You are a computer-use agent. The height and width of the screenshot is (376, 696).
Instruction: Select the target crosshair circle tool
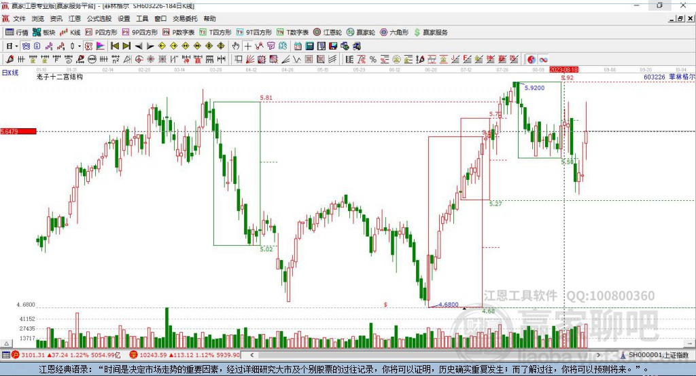pyautogui.click(x=139, y=60)
